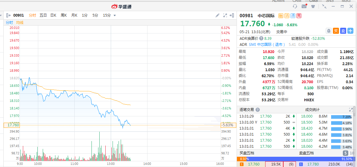Switch chart to 5分 interval
The image size is (357, 167).
tap(95, 15)
